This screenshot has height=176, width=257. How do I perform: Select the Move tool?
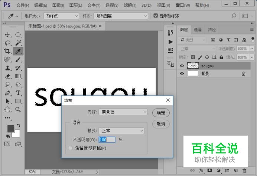(7, 35)
